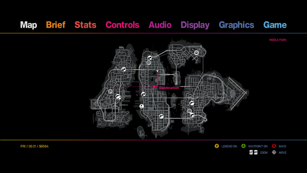Click the red B button icon
This screenshot has width=307, height=173.
[x=274, y=146]
